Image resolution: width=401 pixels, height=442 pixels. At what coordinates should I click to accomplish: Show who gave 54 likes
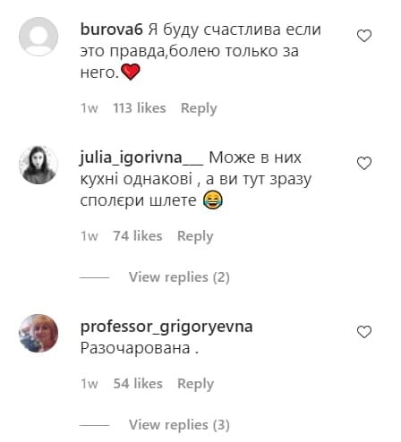[138, 383]
